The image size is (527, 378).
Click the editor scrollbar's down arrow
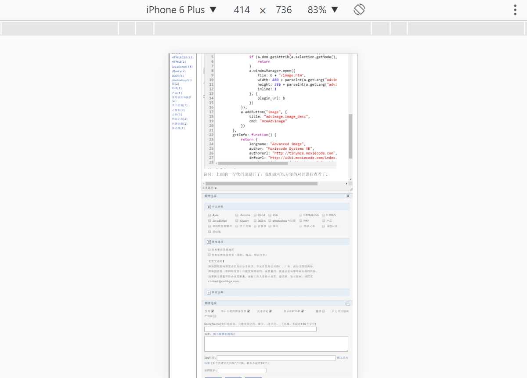click(x=350, y=179)
